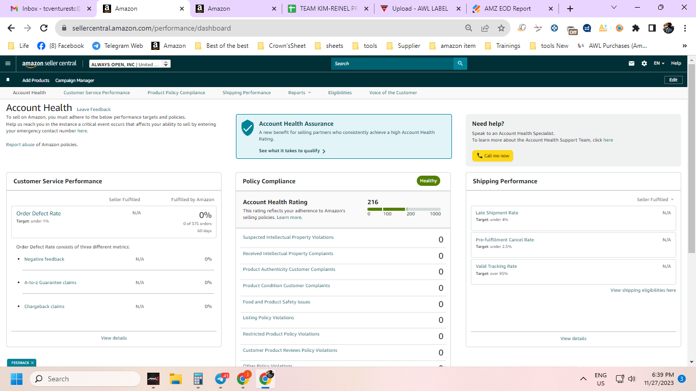Open the Eligibilities tab
696x391 pixels.
[x=340, y=93]
